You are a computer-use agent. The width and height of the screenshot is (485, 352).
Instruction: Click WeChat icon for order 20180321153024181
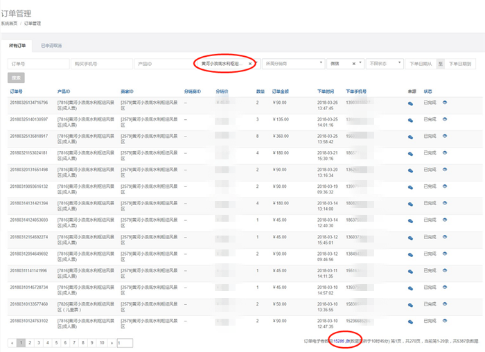coord(410,153)
